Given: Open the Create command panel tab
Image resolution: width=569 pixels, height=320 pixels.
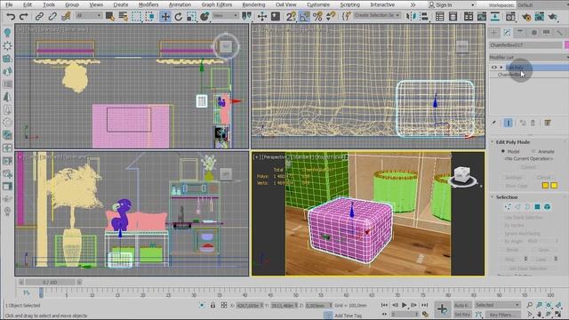Looking at the screenshot, I should [494, 32].
